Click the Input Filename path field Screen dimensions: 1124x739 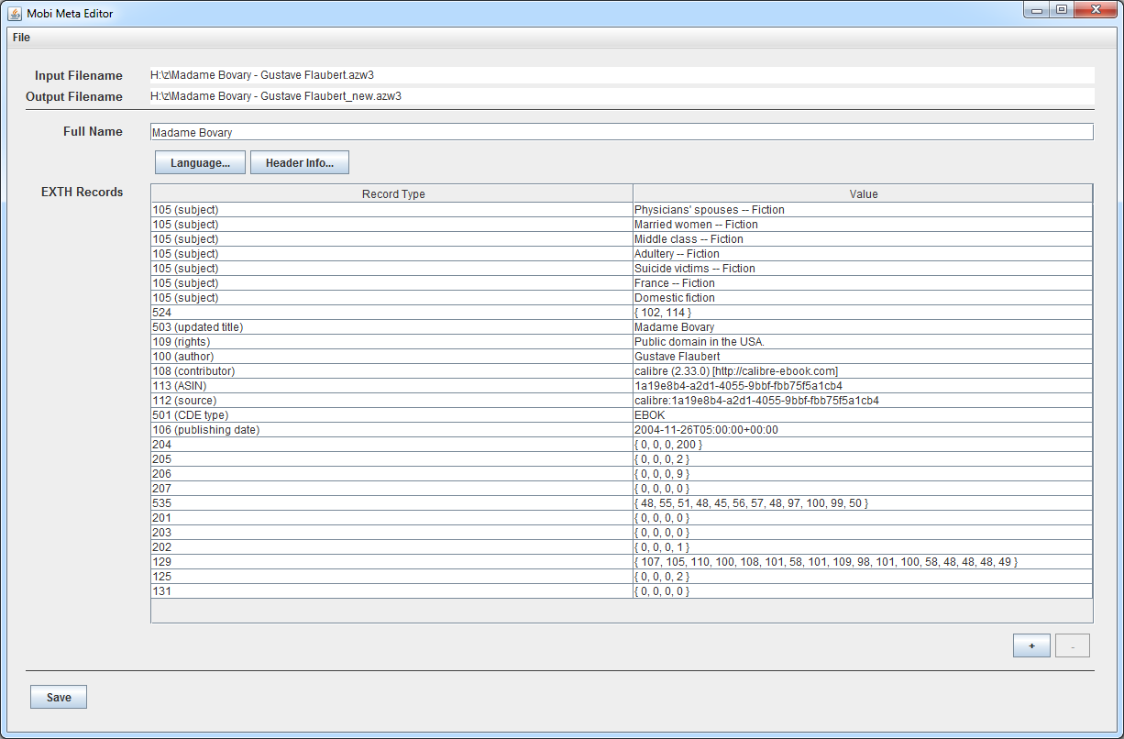click(x=622, y=75)
